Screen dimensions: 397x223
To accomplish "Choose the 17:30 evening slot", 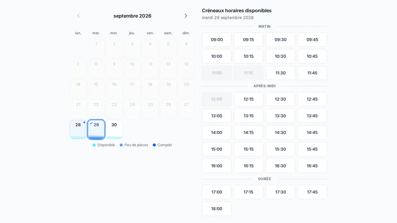I will pyautogui.click(x=280, y=192).
